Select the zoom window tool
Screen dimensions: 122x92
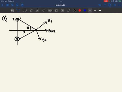coord(13,10)
